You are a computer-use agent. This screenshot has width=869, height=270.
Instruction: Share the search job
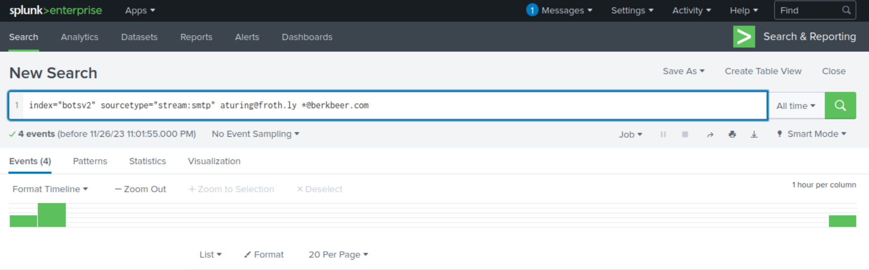coord(710,134)
